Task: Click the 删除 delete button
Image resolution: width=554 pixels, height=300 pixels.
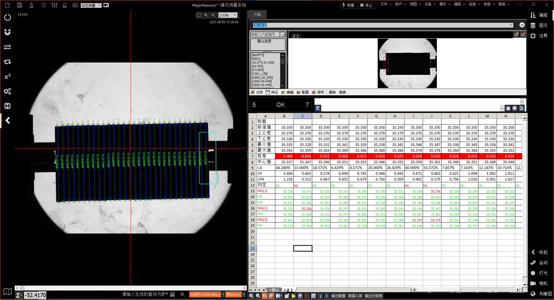Action: [332, 92]
